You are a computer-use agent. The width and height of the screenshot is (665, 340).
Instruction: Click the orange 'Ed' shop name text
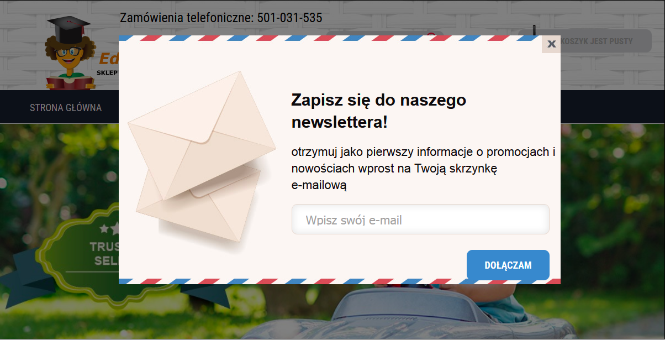point(109,58)
